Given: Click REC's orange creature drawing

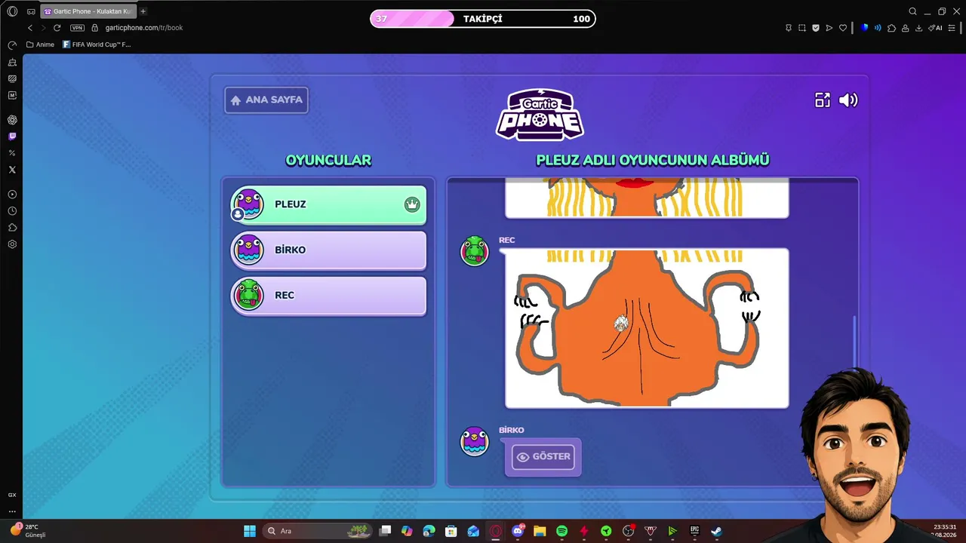Looking at the screenshot, I should [x=647, y=328].
